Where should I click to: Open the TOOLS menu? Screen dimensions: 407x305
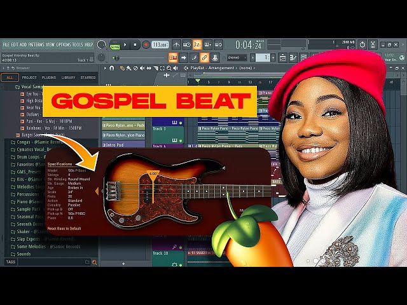click(x=78, y=44)
